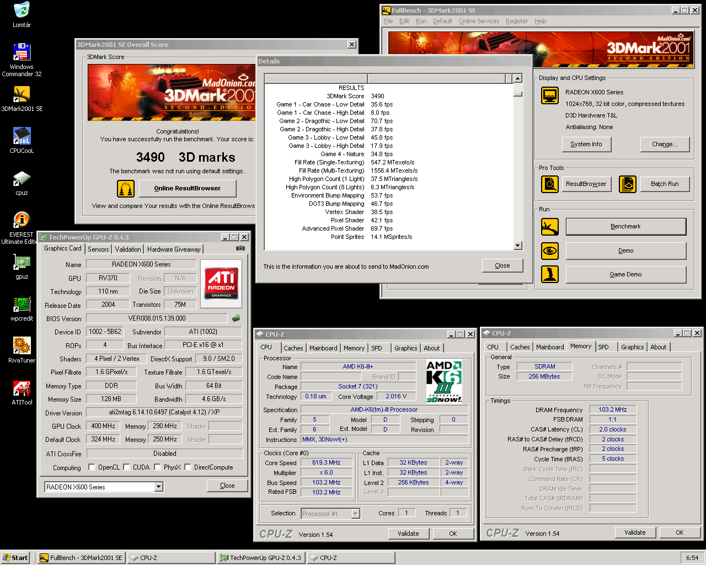The width and height of the screenshot is (706, 565).
Task: Open the File menu in 3DMark2001
Action: (x=388, y=21)
